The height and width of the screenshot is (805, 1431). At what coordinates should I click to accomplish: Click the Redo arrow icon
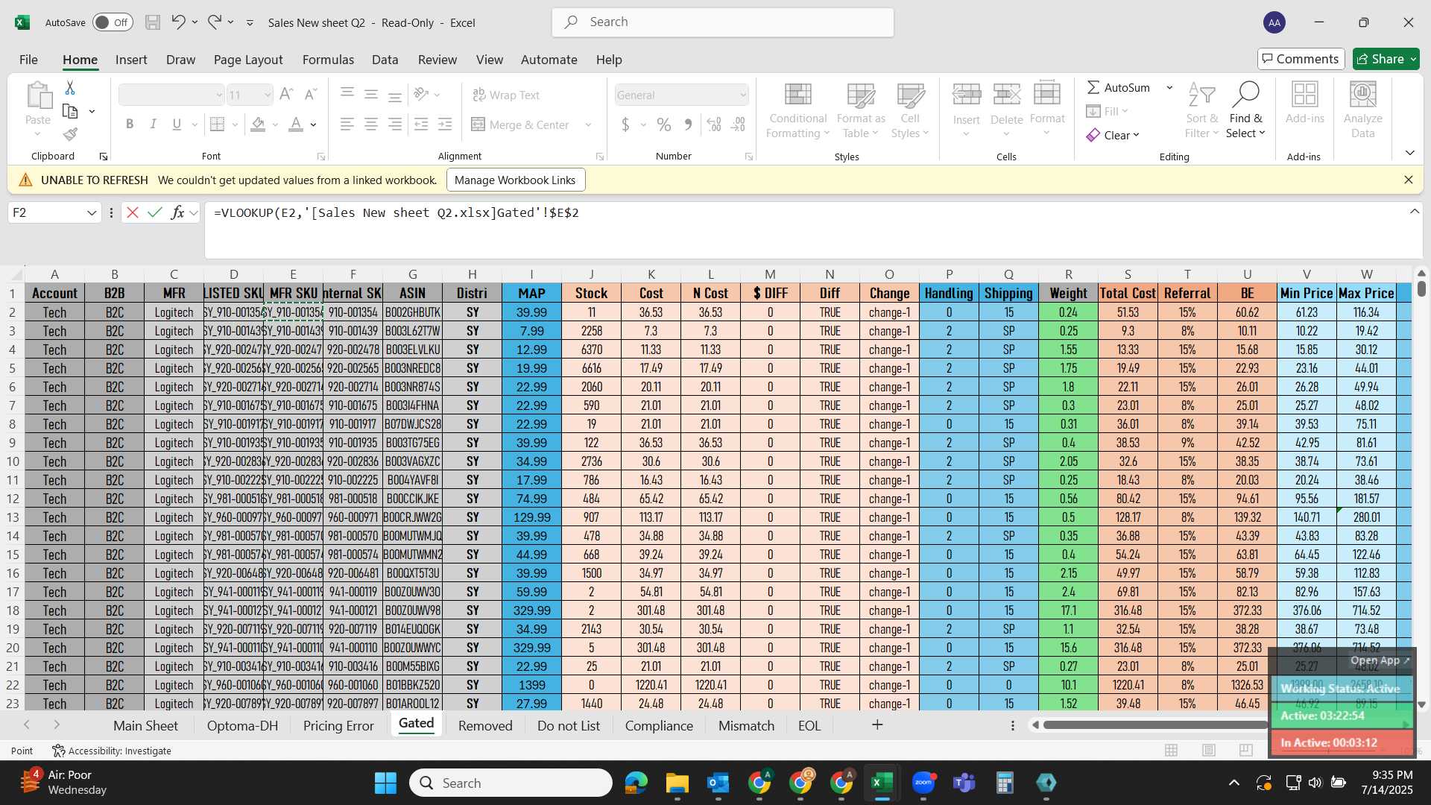[x=215, y=22]
